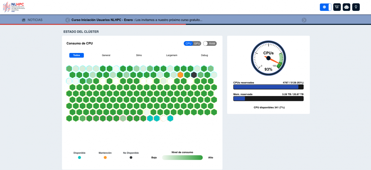This screenshot has height=170, width=371.
Task: Click the last cyan available node hexagon
Action: pos(170,118)
